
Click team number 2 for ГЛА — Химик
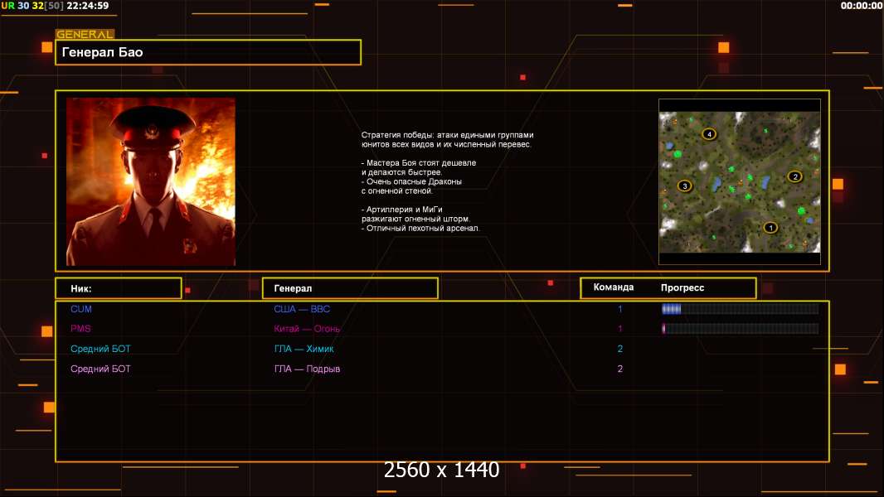coord(620,349)
